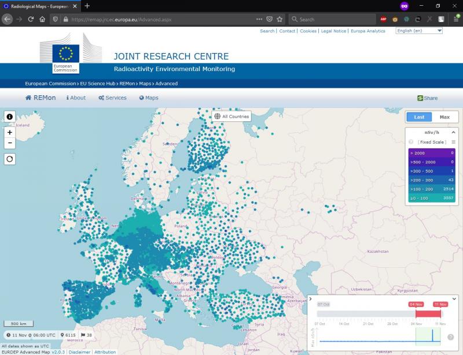Open the English (en) language dropdown

pos(419,31)
